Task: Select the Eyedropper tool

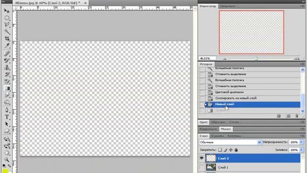Action: coord(7,46)
